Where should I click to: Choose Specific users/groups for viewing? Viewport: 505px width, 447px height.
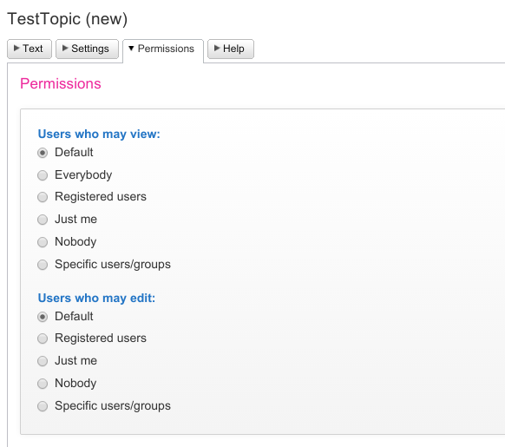[x=43, y=265]
